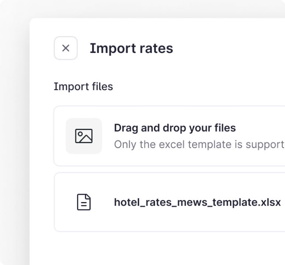Click the document icon beside the xlsx file
This screenshot has width=285, height=265.
[x=84, y=202]
